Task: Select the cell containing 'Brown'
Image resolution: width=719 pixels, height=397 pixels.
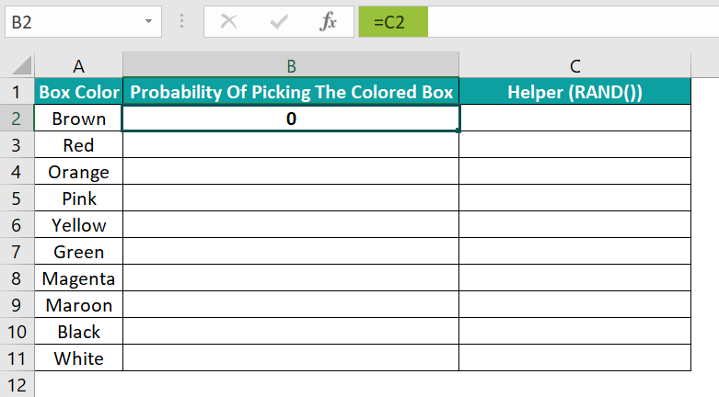Action: coord(79,119)
